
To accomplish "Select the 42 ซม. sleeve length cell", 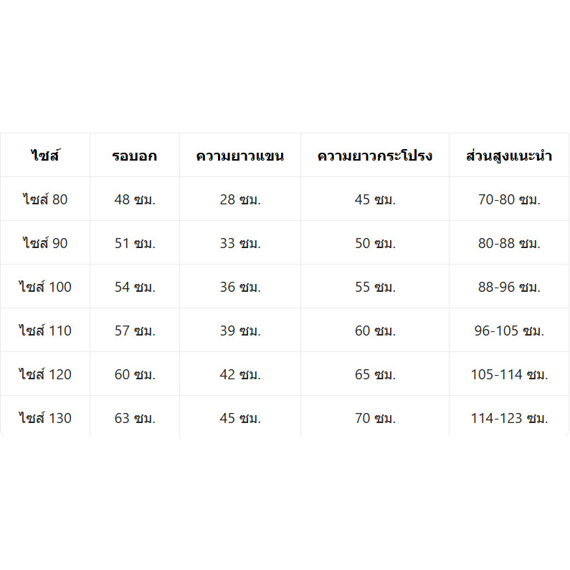I will (x=240, y=374).
